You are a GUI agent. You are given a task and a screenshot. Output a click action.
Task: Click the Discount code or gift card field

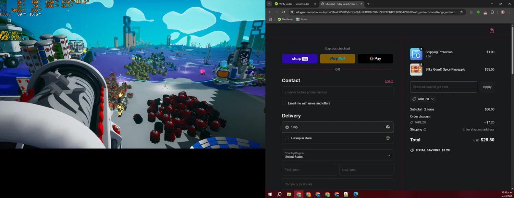(x=443, y=87)
